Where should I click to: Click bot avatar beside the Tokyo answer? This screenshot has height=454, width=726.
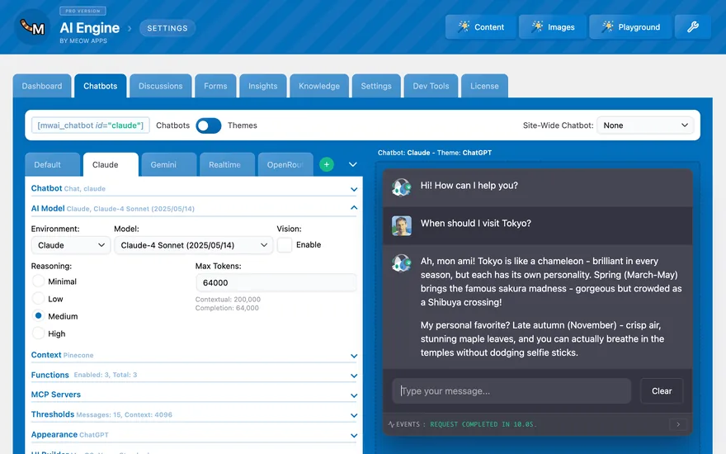pos(402,262)
